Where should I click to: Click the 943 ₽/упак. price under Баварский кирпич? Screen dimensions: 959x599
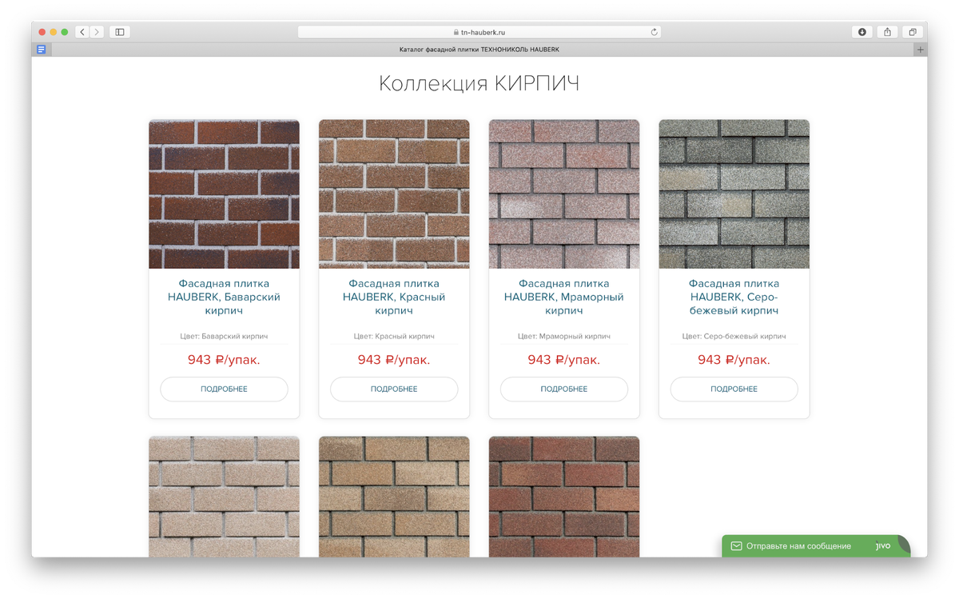(x=224, y=360)
